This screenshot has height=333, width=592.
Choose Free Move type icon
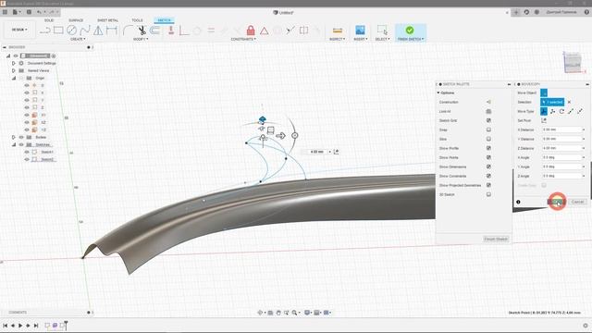pos(544,111)
